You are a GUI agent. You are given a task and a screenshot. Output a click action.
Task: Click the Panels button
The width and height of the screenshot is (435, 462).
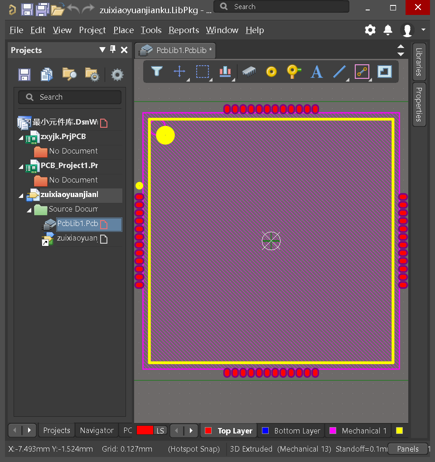(408, 449)
